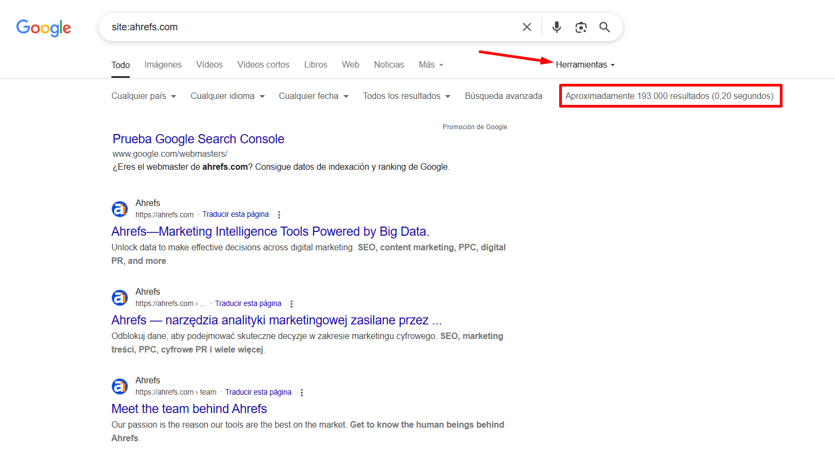Select the Todo tab
Viewport: 835px width, 452px height.
[121, 65]
